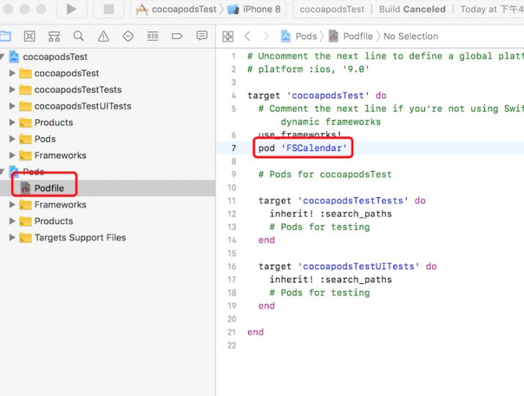Click the related items grid icon

[x=228, y=36]
